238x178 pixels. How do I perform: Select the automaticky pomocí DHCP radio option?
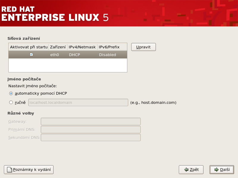pyautogui.click(x=11, y=93)
